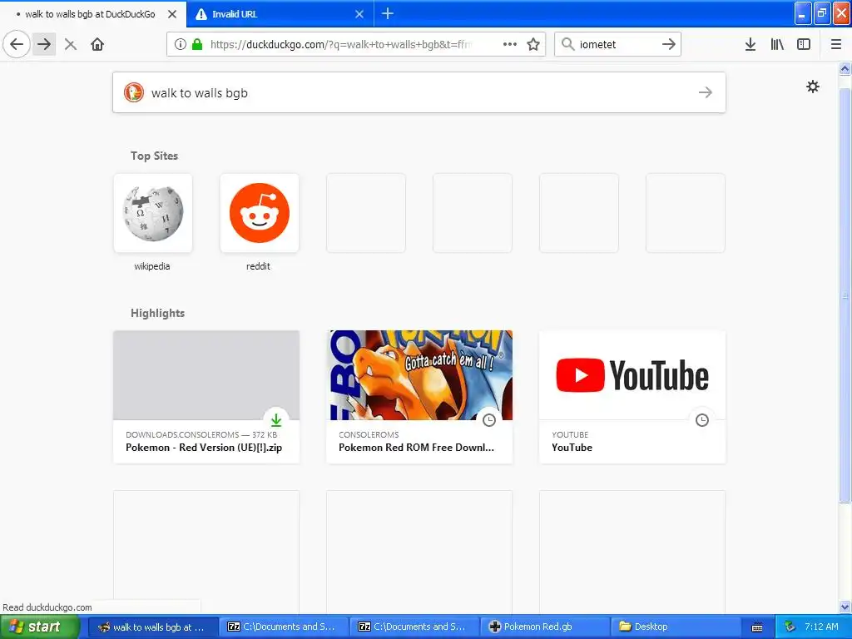Click the YouTube title text in Highlights
The width and height of the screenshot is (852, 639).
[x=572, y=448]
